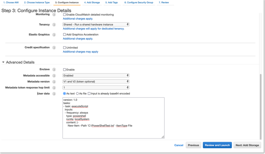Open the Metadata accessible info tooltip
265x154 pixels.
[x=54, y=75]
